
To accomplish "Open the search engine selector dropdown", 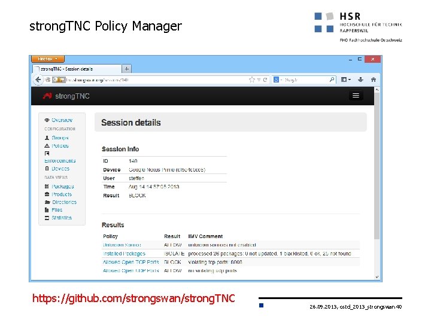I will point(278,80).
